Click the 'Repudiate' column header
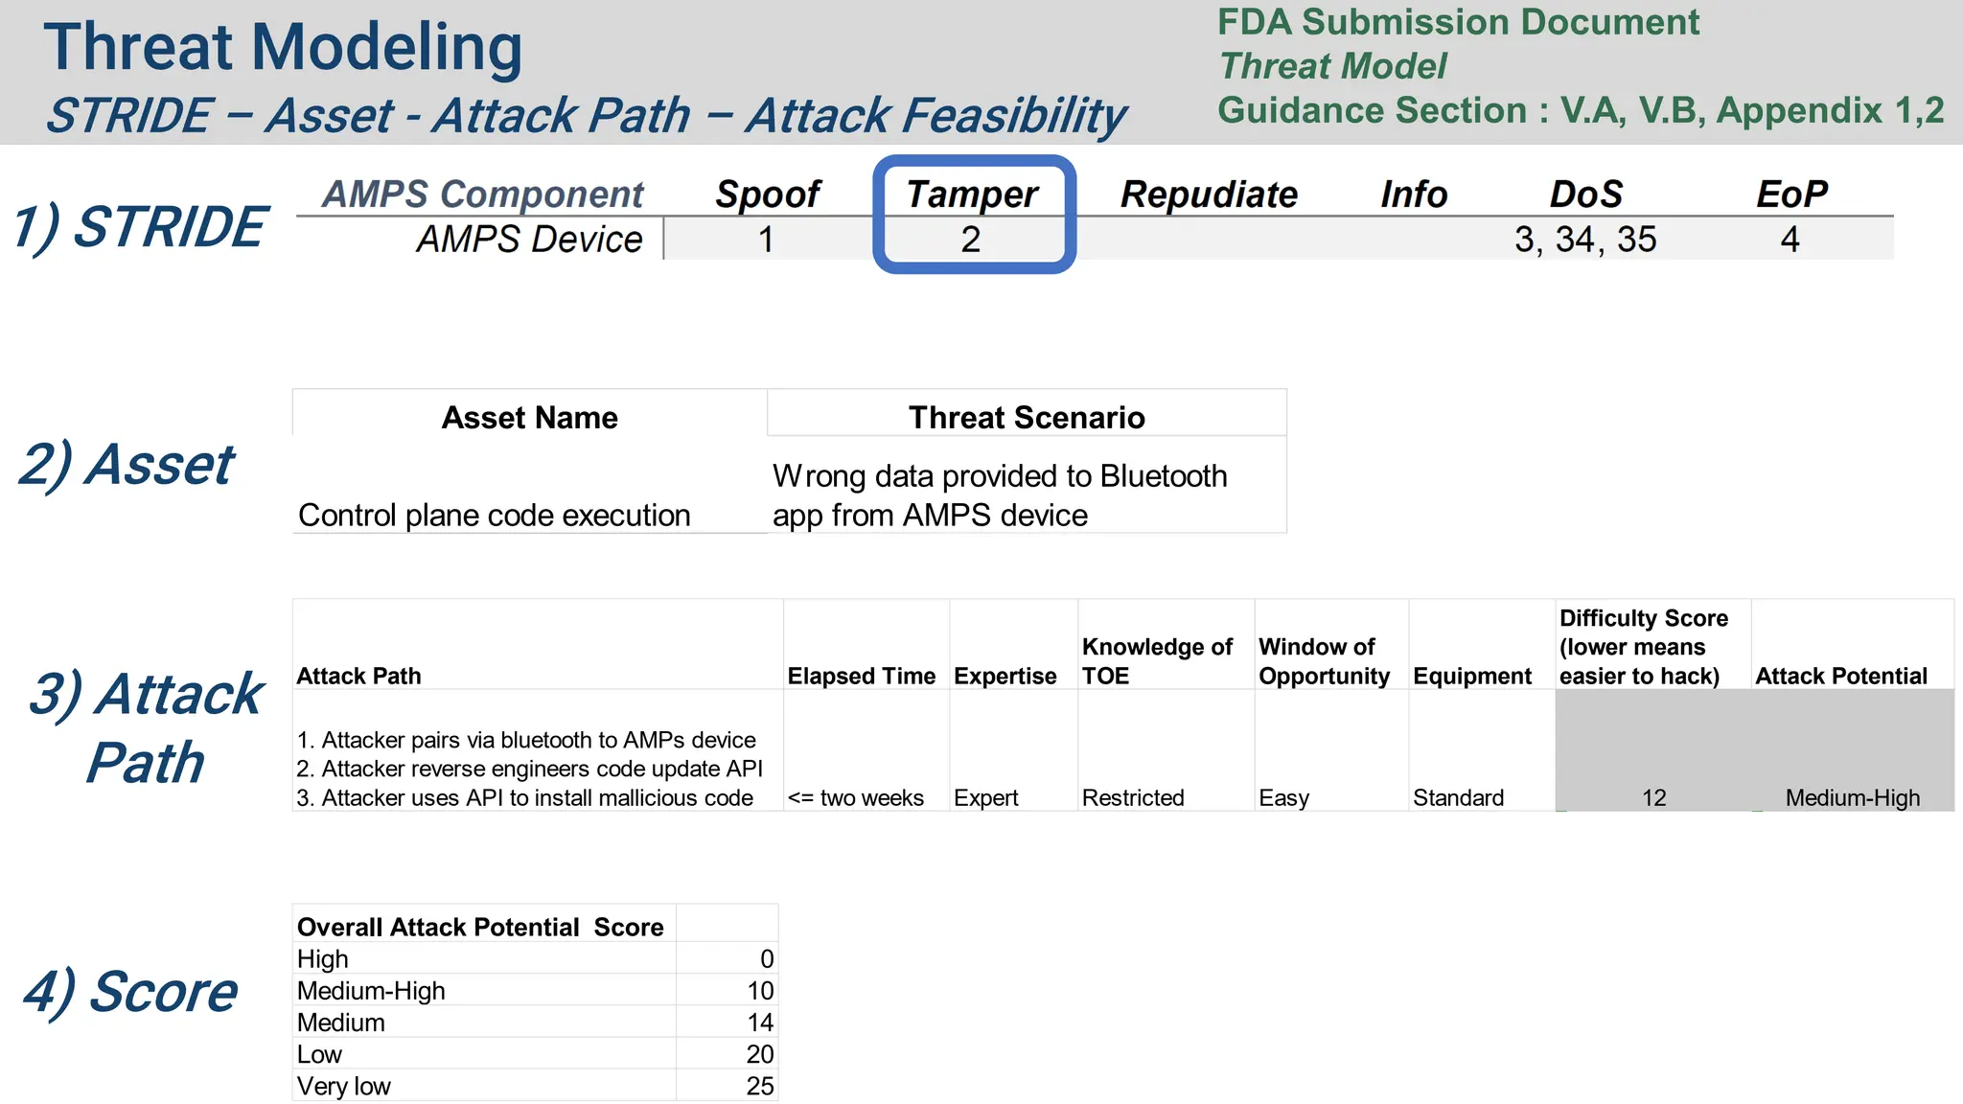This screenshot has height=1104, width=1963. pyautogui.click(x=1209, y=195)
